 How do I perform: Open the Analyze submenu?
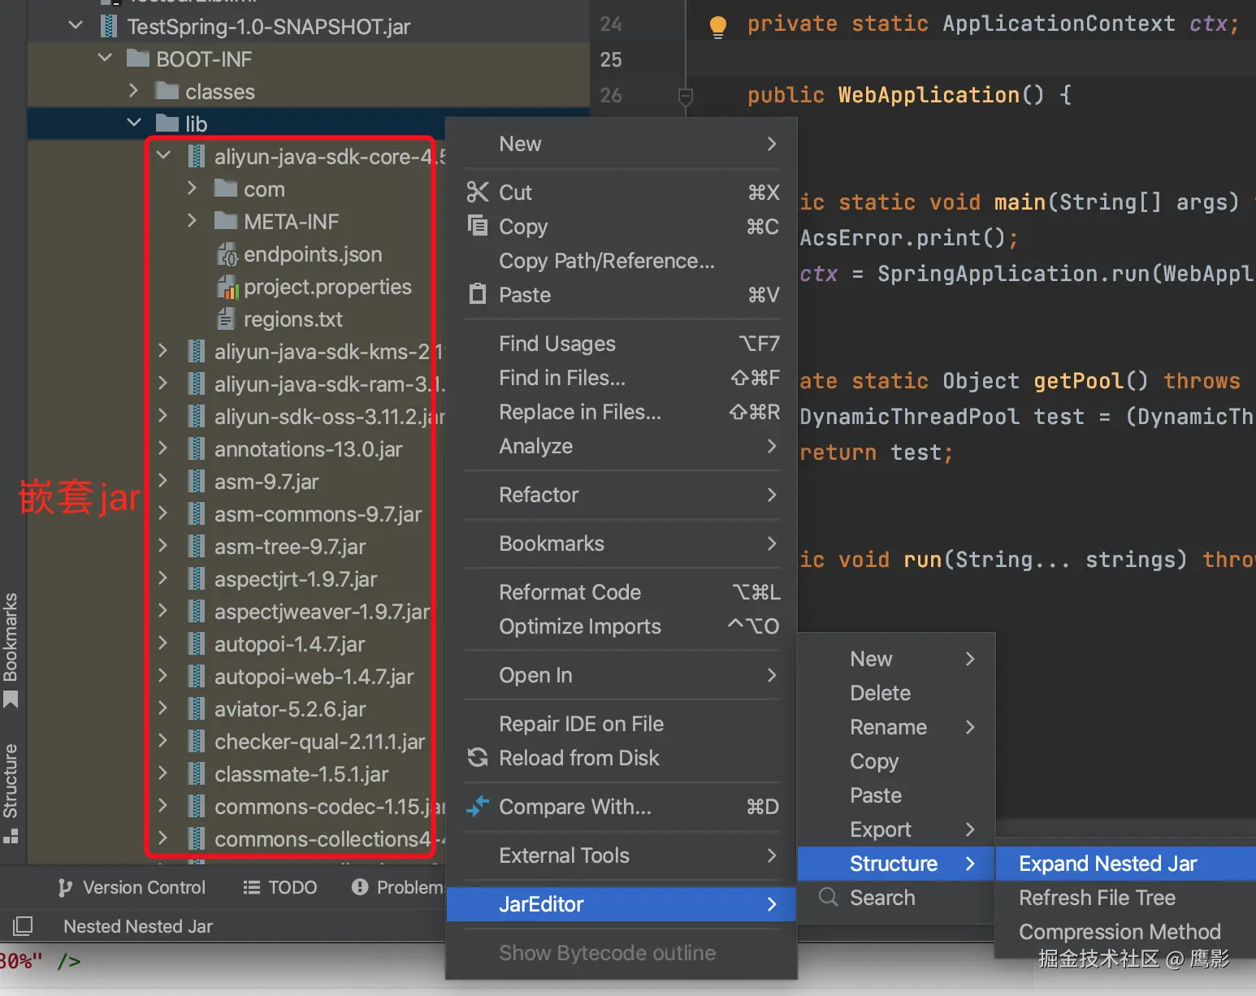622,446
